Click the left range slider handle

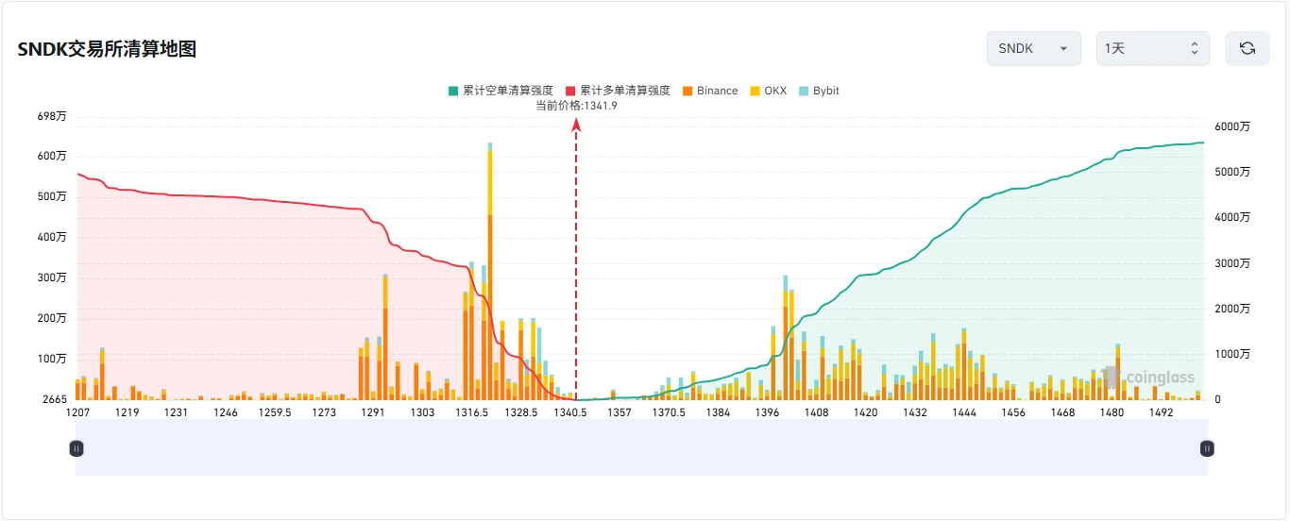(x=76, y=448)
